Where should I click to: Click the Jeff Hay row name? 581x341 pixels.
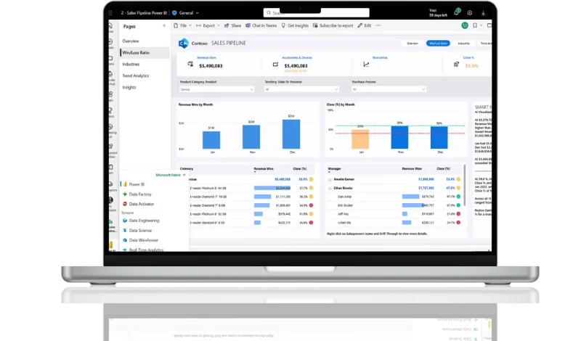click(x=343, y=214)
